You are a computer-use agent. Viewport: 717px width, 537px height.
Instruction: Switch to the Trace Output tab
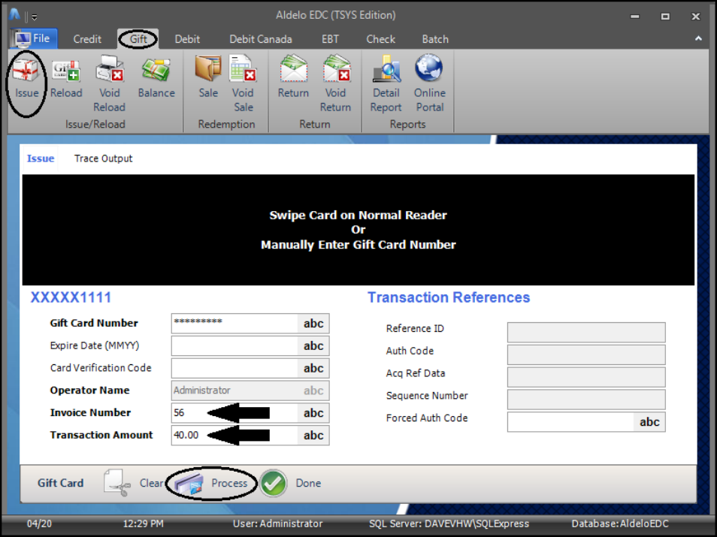tap(104, 158)
